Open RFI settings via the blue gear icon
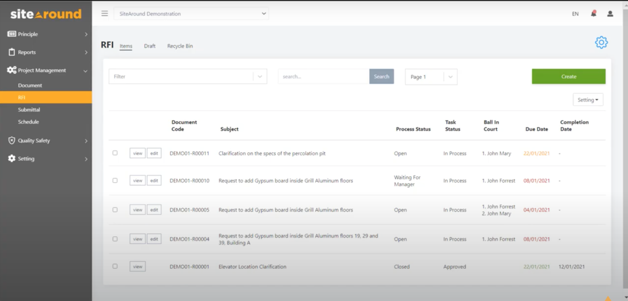The image size is (628, 301). [x=601, y=43]
